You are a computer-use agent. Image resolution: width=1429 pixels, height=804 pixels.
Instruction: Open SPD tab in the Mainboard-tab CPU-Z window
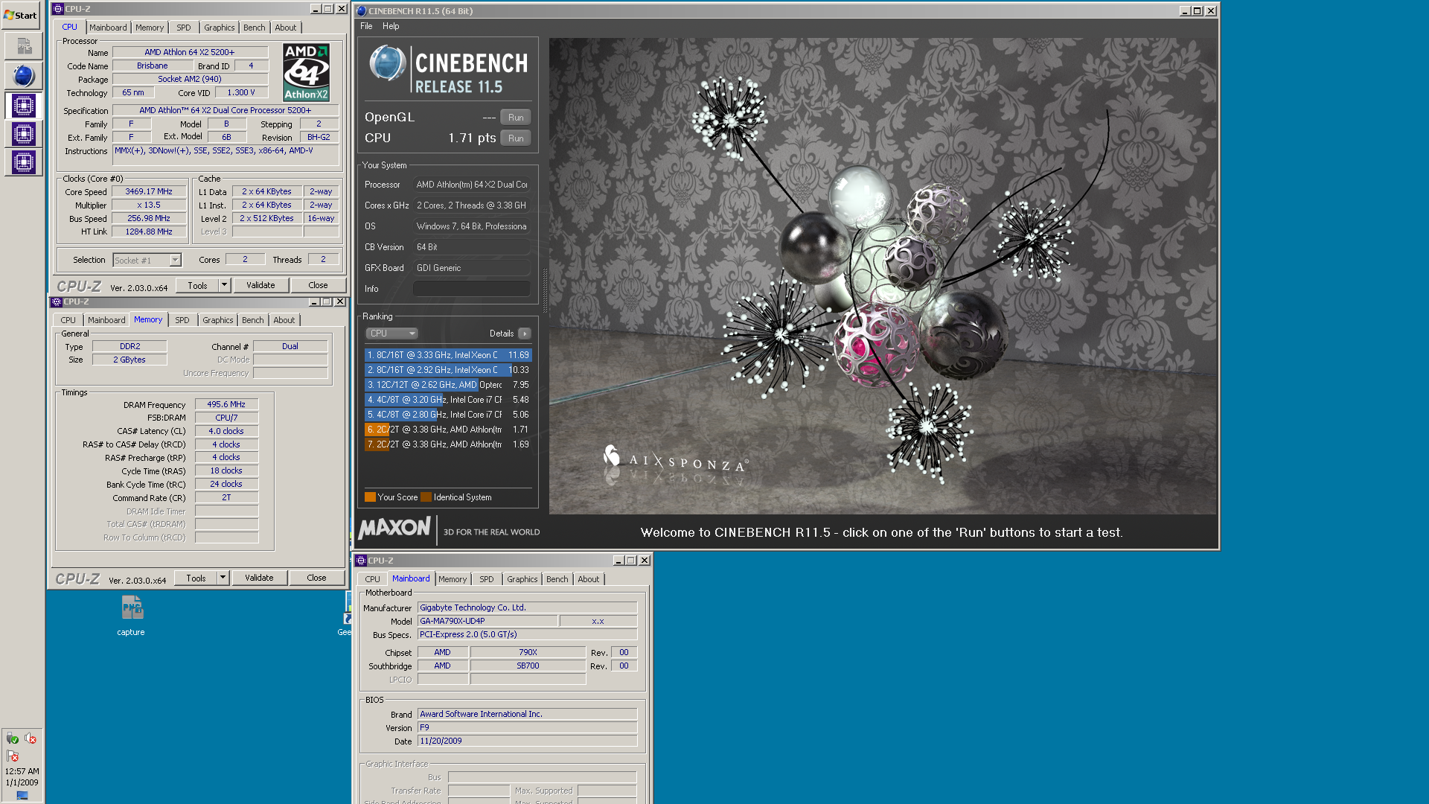pos(487,579)
